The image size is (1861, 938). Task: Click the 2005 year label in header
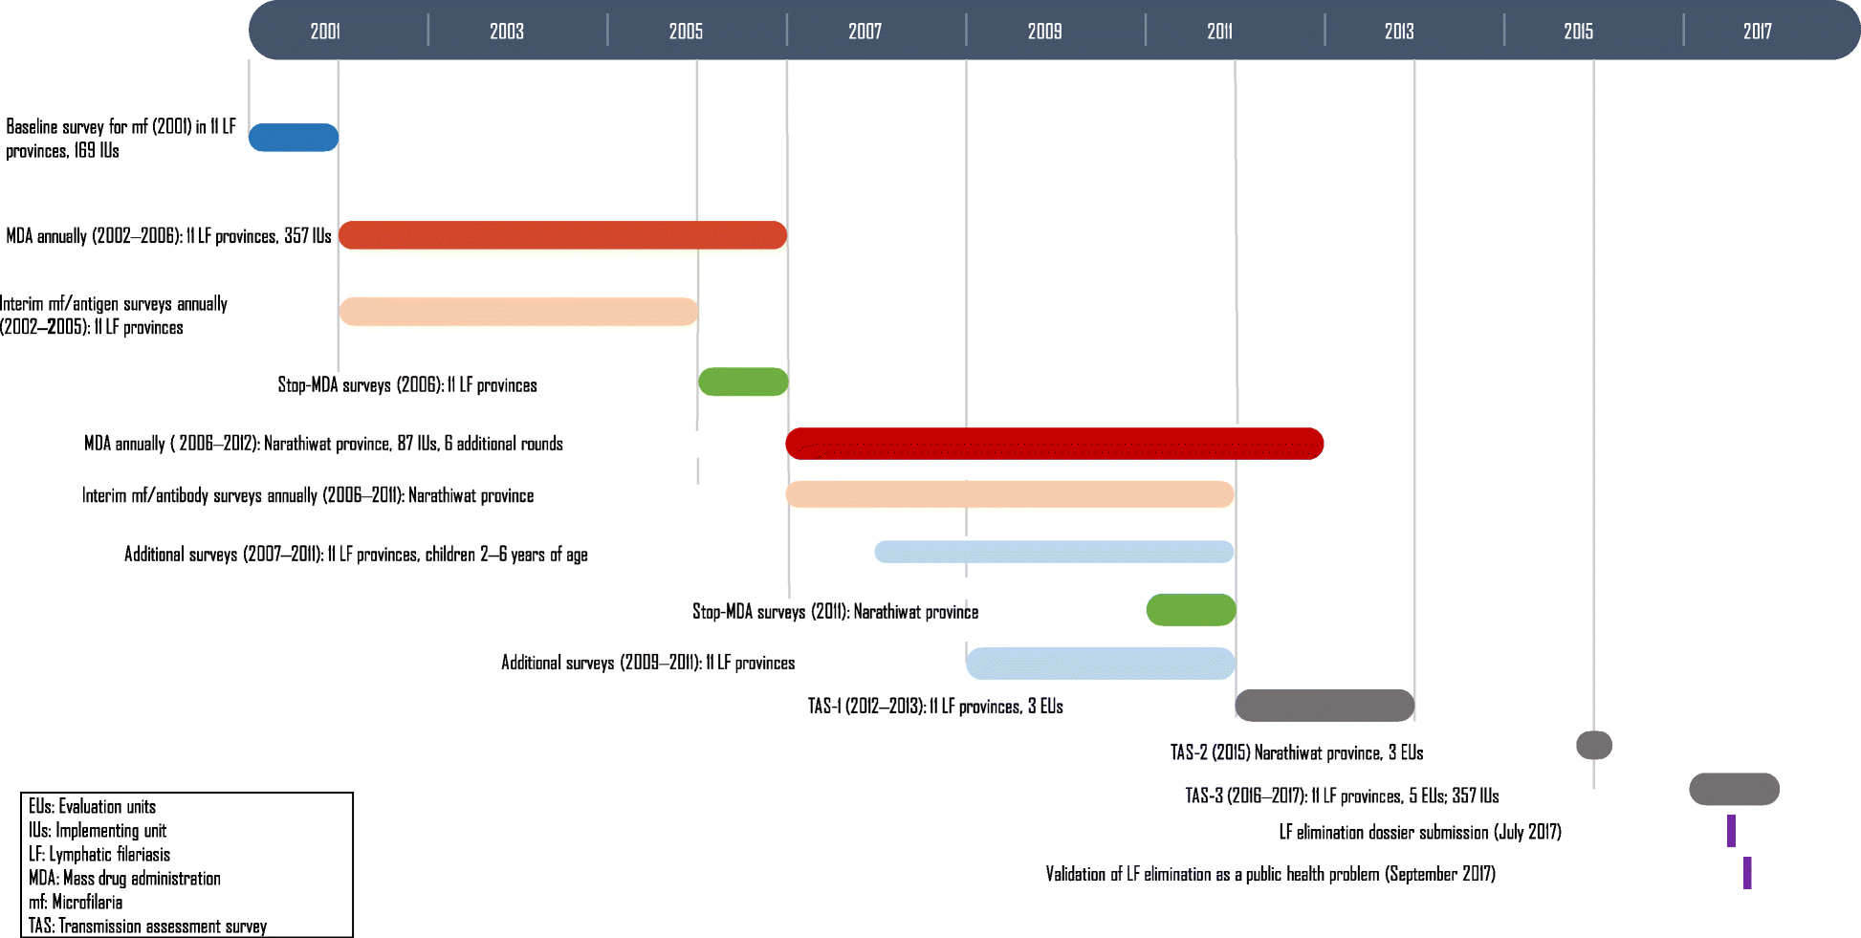686,32
